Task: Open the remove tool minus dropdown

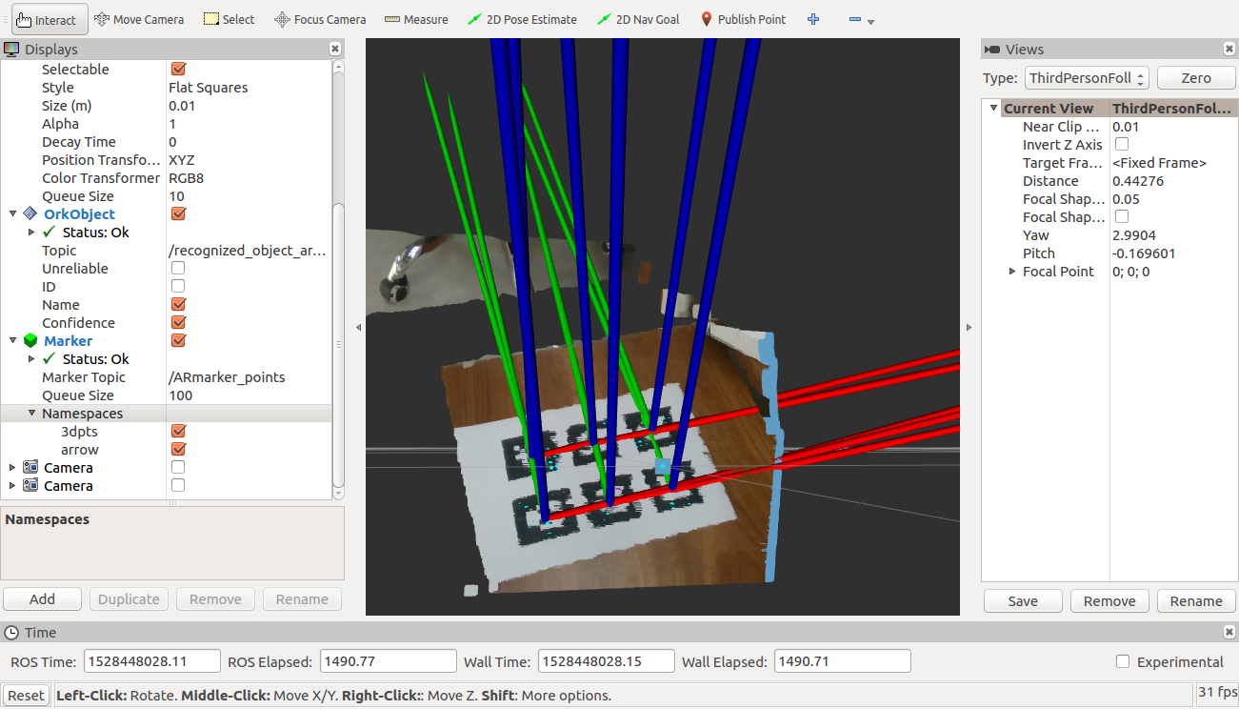Action: coord(860,20)
